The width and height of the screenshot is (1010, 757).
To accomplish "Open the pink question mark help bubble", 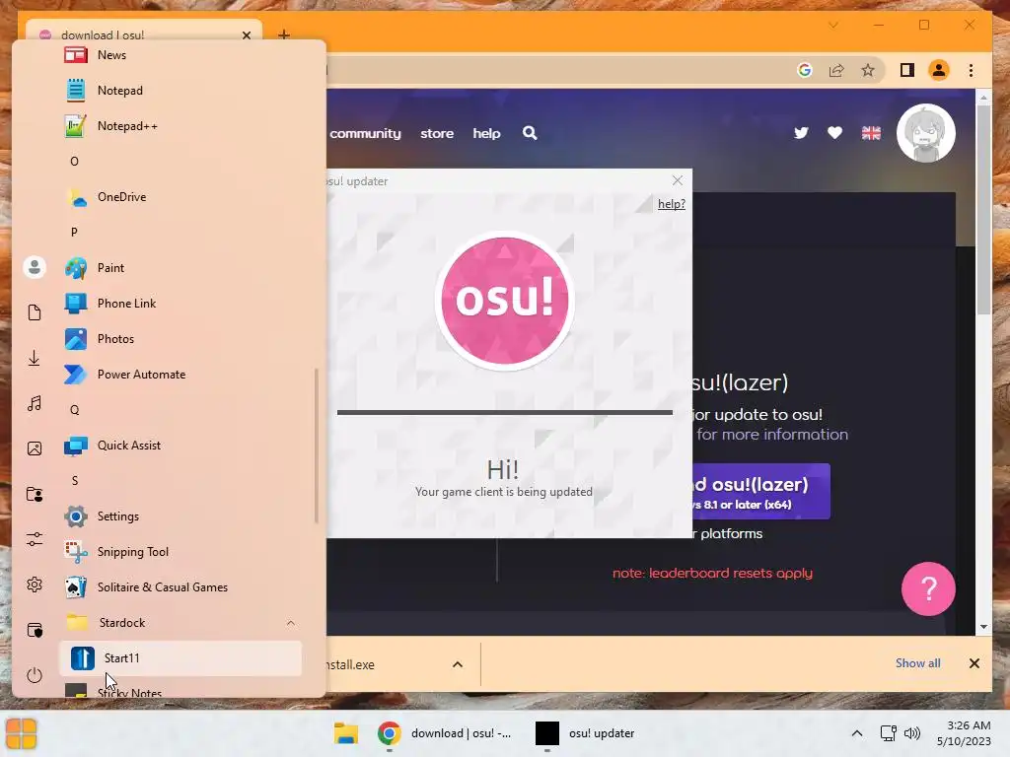I will coord(928,588).
